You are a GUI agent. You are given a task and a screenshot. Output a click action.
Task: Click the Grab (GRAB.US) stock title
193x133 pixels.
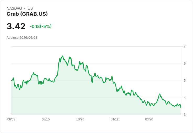27,14
